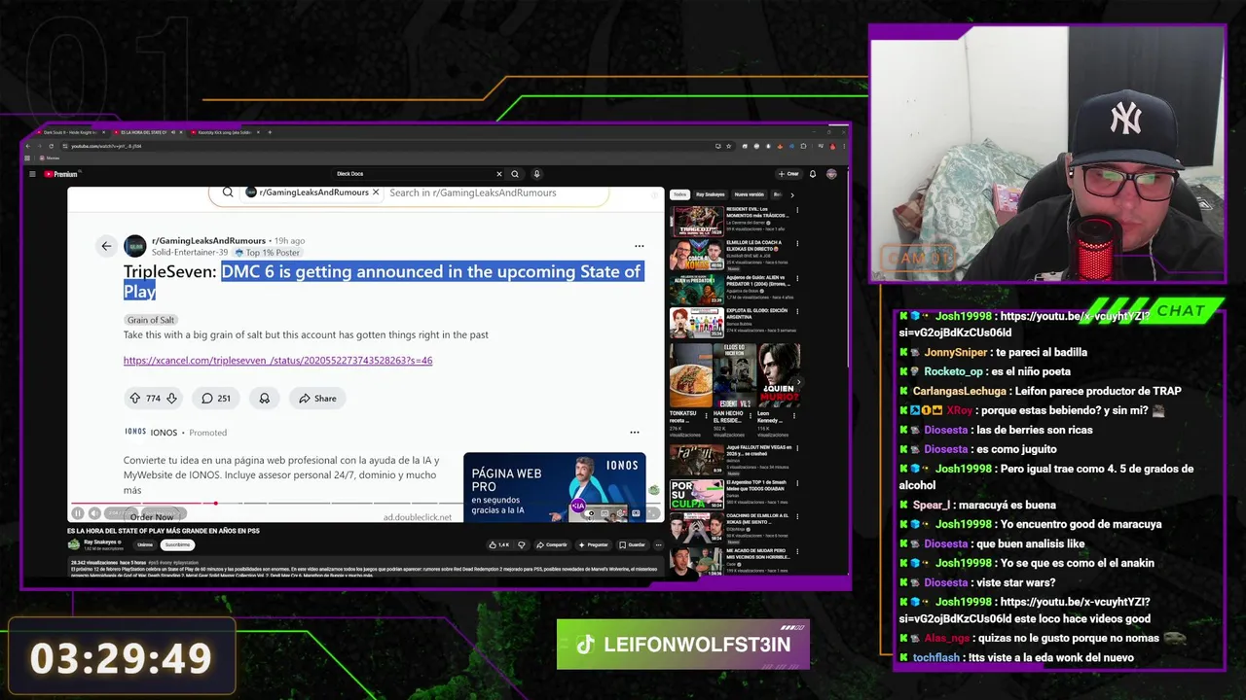Switch to Dark Souls II browser tab
The image size is (1246, 700).
(x=70, y=132)
